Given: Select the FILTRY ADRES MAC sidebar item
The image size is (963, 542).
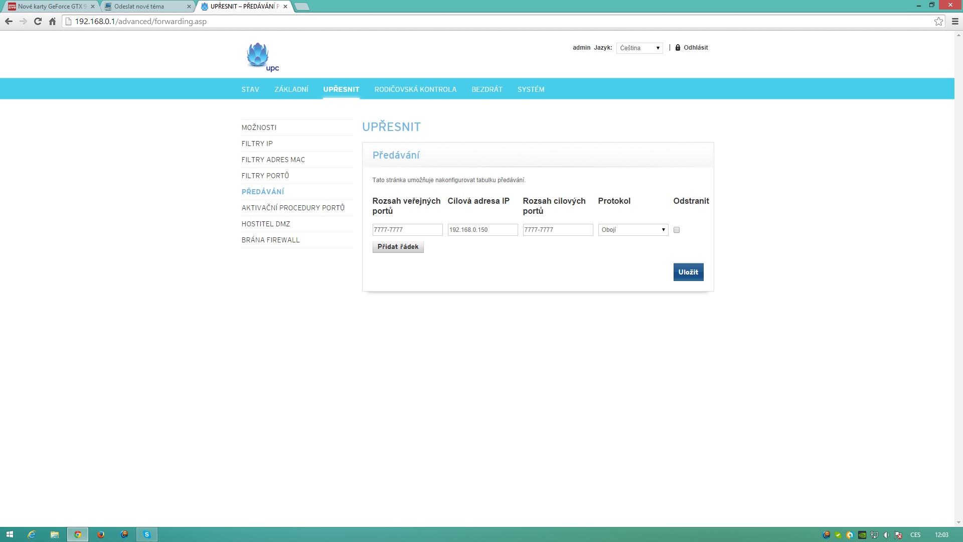Looking at the screenshot, I should click(273, 160).
